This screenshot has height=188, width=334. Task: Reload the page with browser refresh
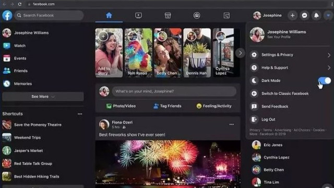tap(20, 4)
